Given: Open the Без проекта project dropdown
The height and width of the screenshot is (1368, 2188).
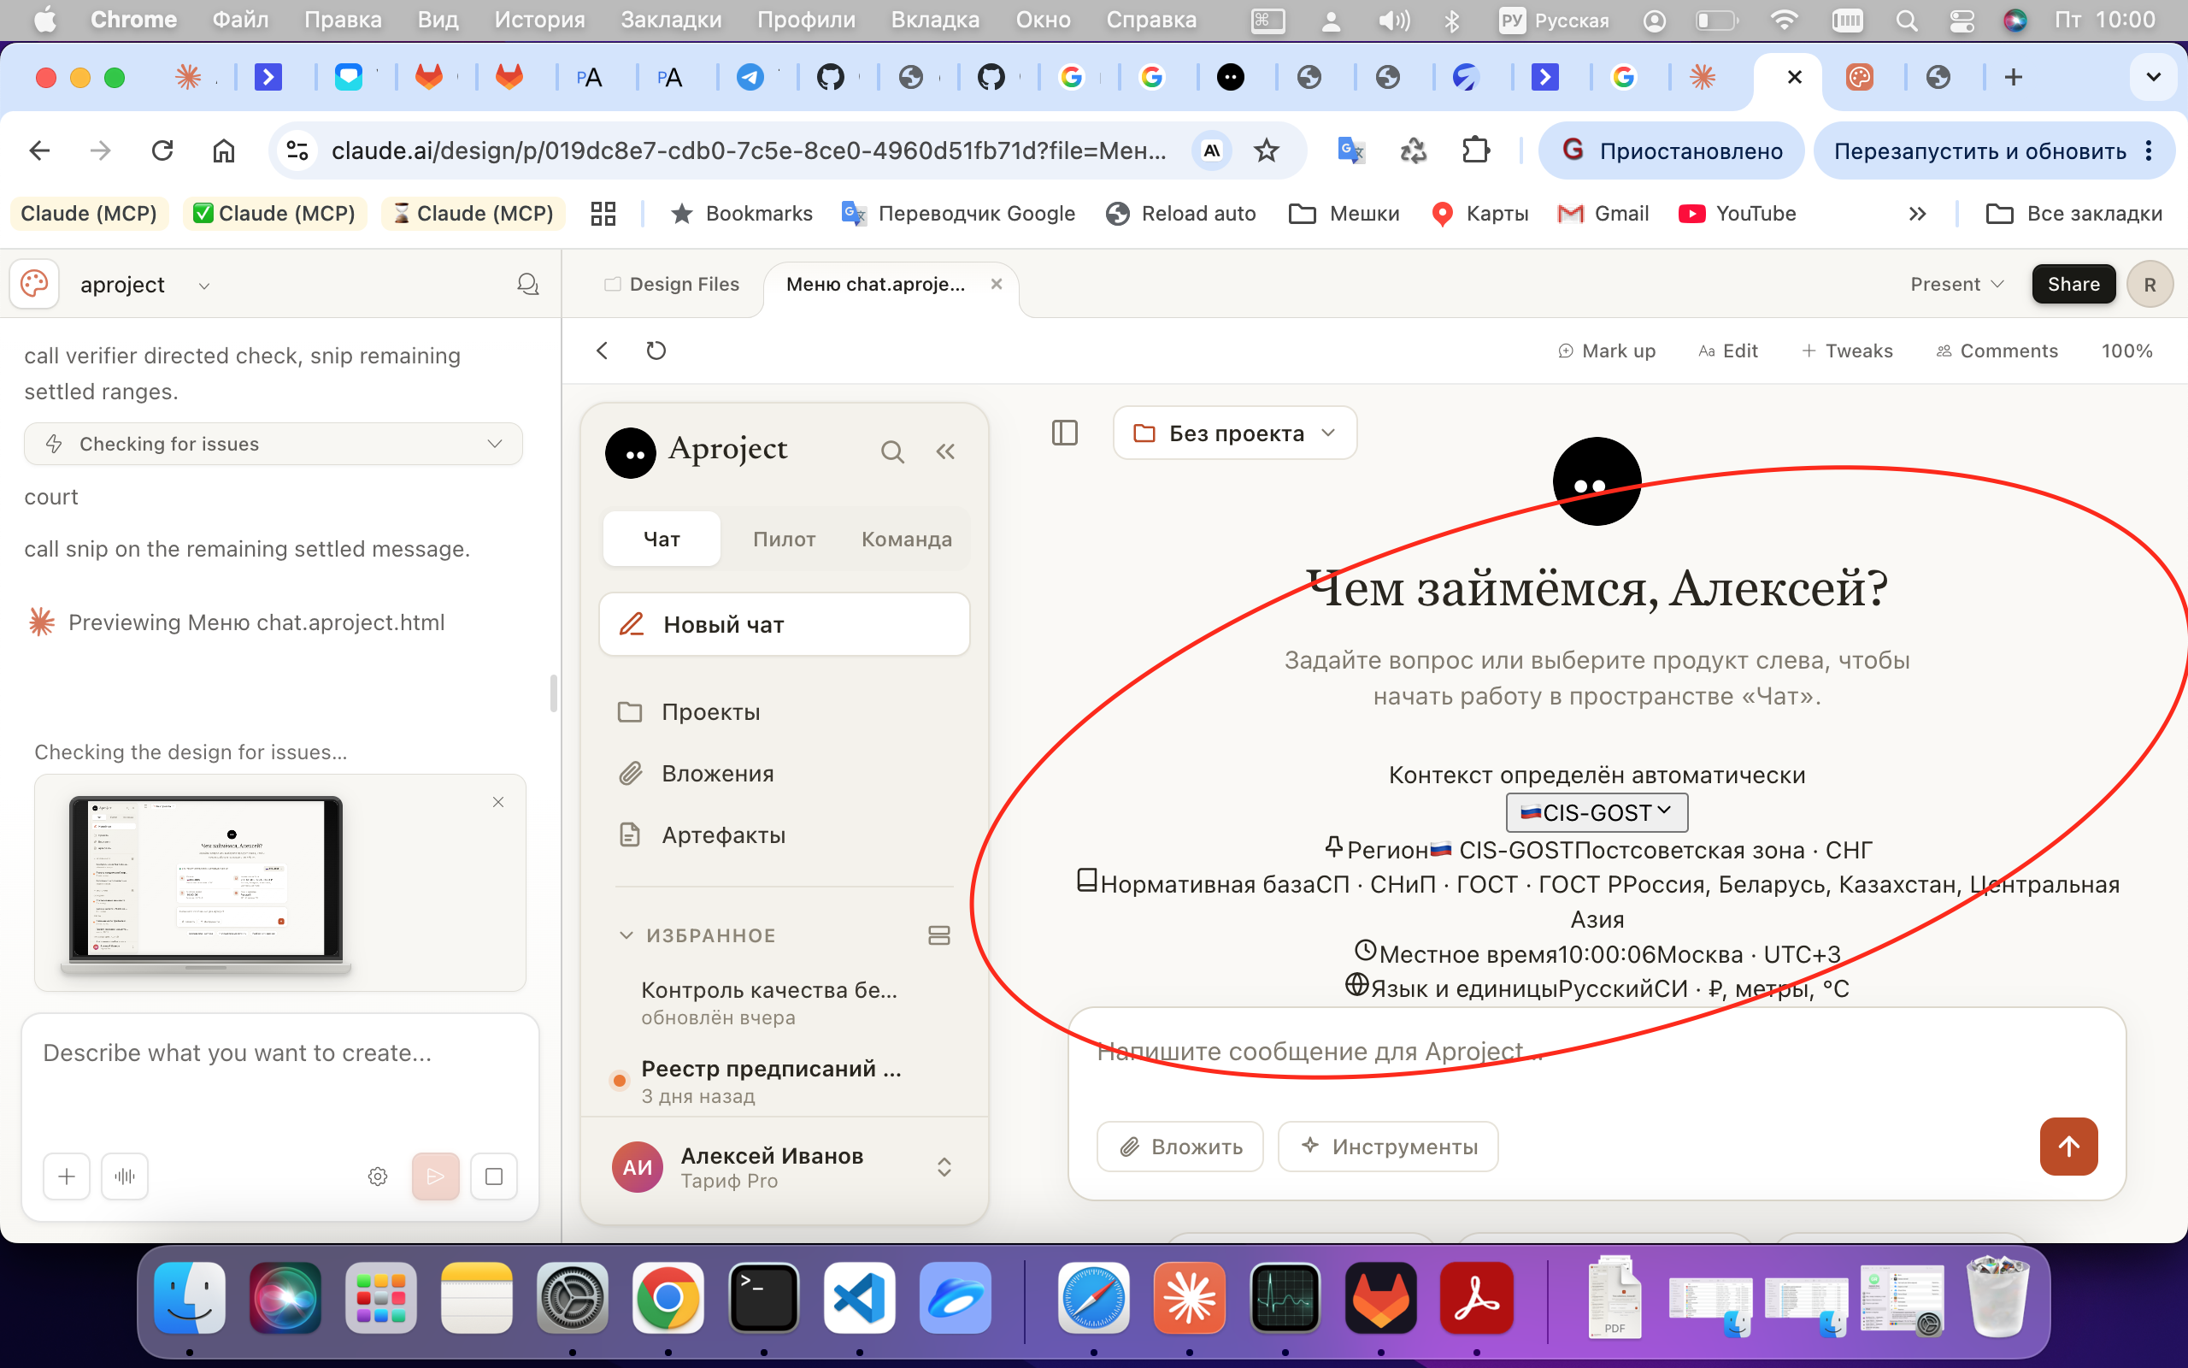Looking at the screenshot, I should click(x=1235, y=433).
